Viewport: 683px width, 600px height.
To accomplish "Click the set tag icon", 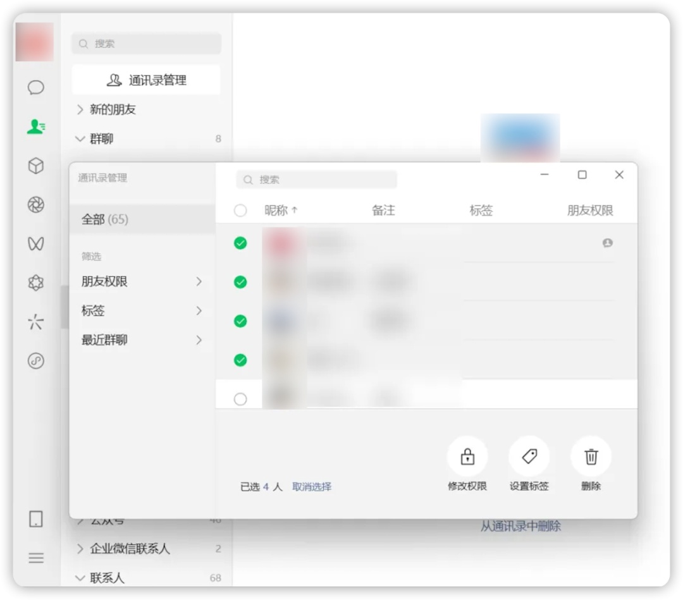I will point(529,456).
